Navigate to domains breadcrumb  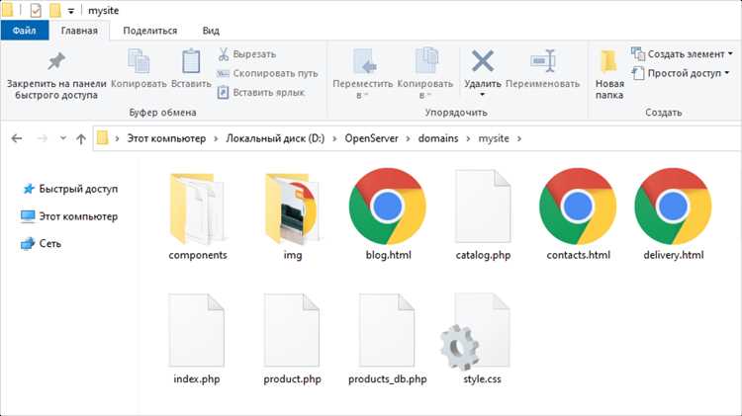click(438, 138)
